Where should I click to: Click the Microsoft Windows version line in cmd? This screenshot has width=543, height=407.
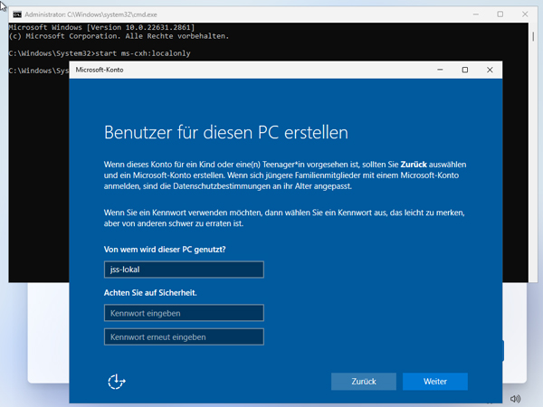pos(101,27)
